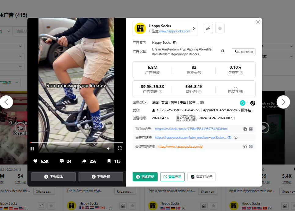Open the Happy Socks advertiser profile arrow

coord(194,28)
